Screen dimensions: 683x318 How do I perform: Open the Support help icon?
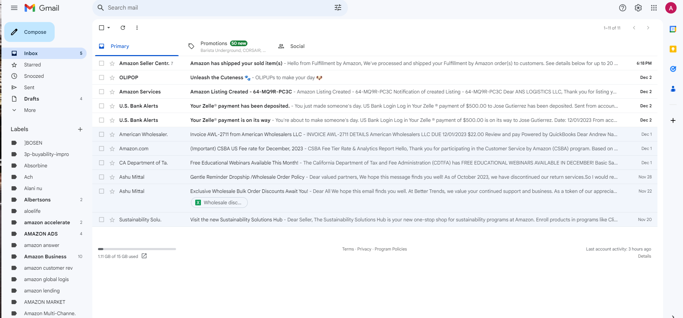click(623, 8)
